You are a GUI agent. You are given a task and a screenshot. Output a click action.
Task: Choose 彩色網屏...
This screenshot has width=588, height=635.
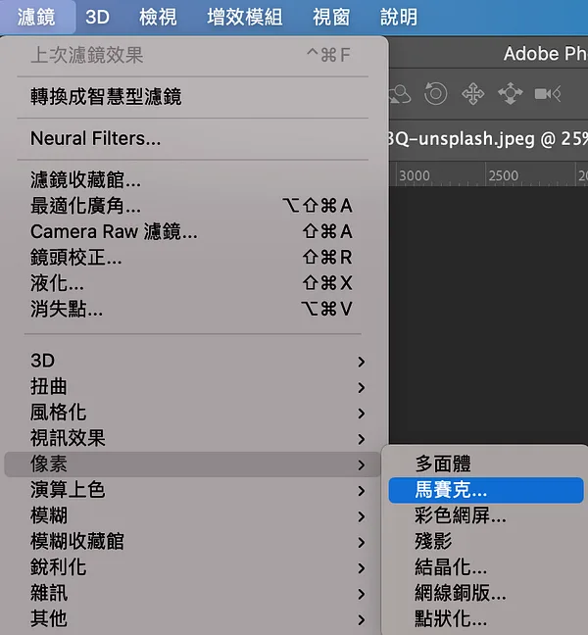click(x=486, y=515)
